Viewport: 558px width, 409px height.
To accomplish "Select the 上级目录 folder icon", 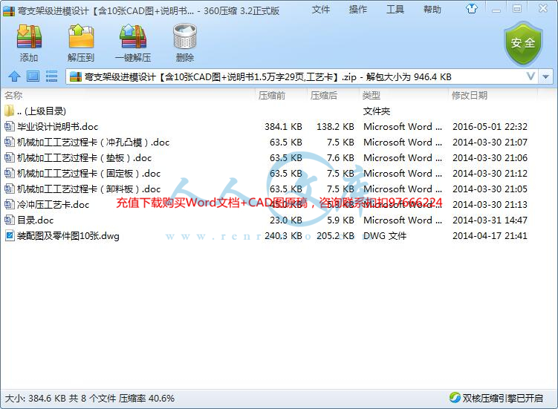I will pyautogui.click(x=9, y=111).
